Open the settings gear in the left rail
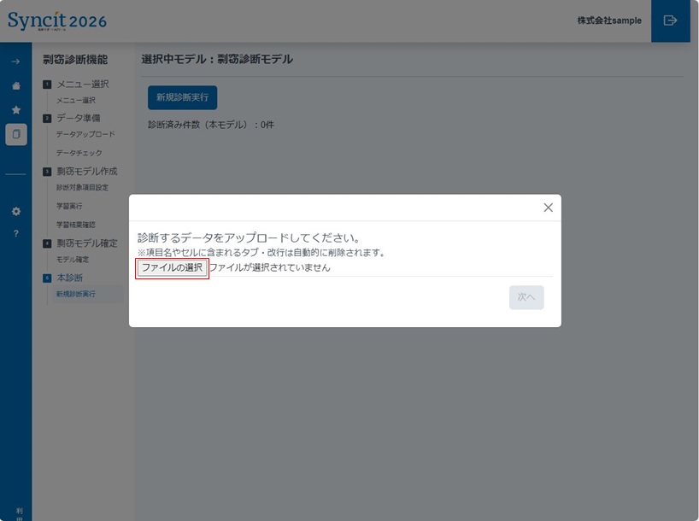699x521 pixels. [x=16, y=211]
